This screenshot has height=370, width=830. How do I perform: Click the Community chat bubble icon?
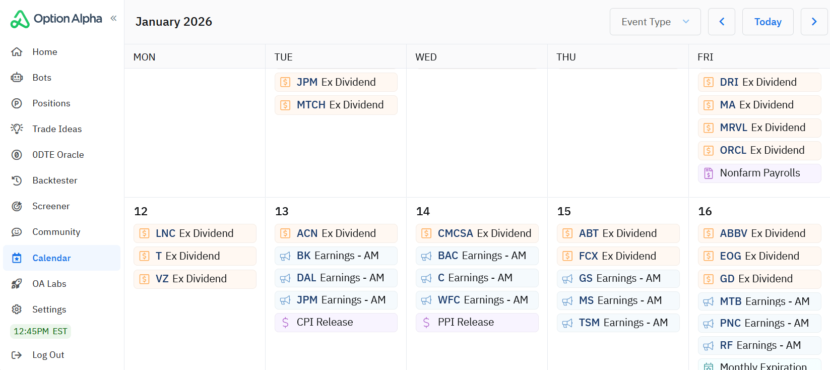coord(17,232)
